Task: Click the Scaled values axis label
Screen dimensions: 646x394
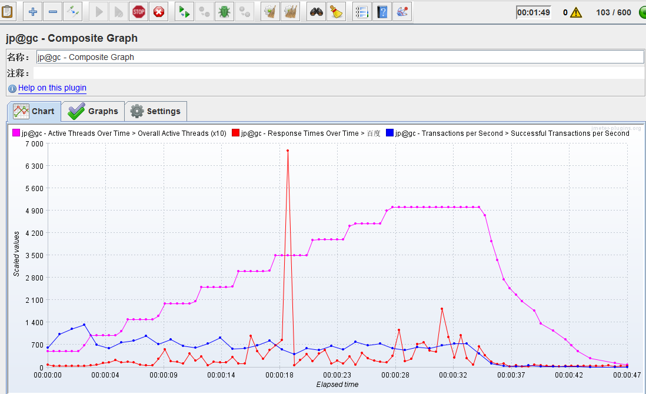Action: pos(16,253)
